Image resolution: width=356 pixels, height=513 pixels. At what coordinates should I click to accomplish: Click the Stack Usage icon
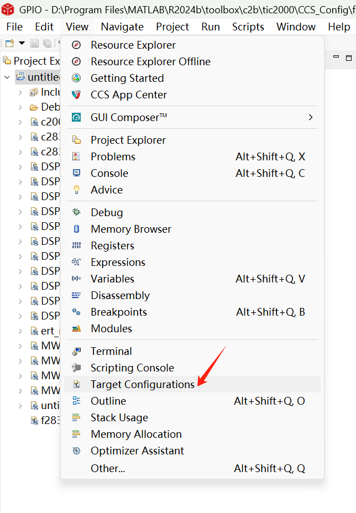point(76,417)
